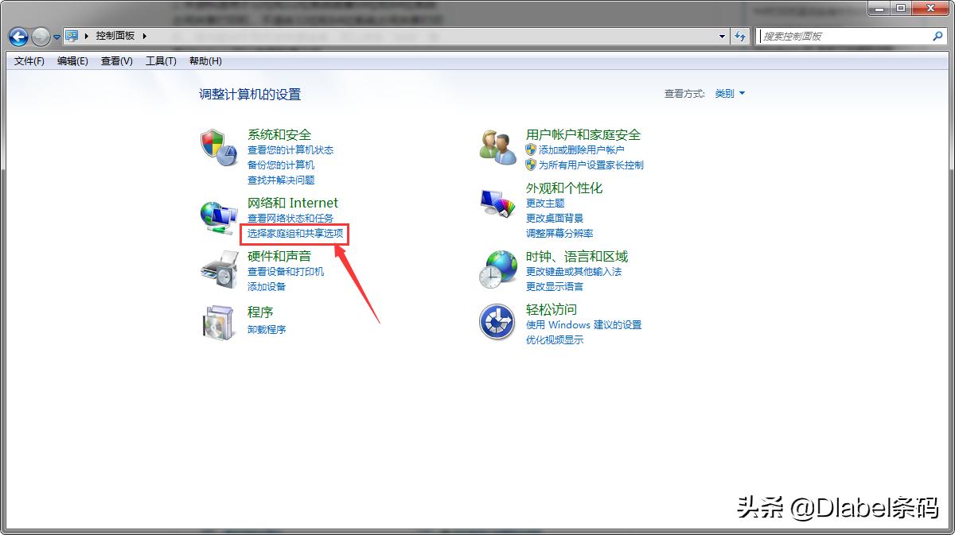This screenshot has width=955, height=535.
Task: Open the 时钟、语言和区域 clock icon
Action: pyautogui.click(x=497, y=269)
